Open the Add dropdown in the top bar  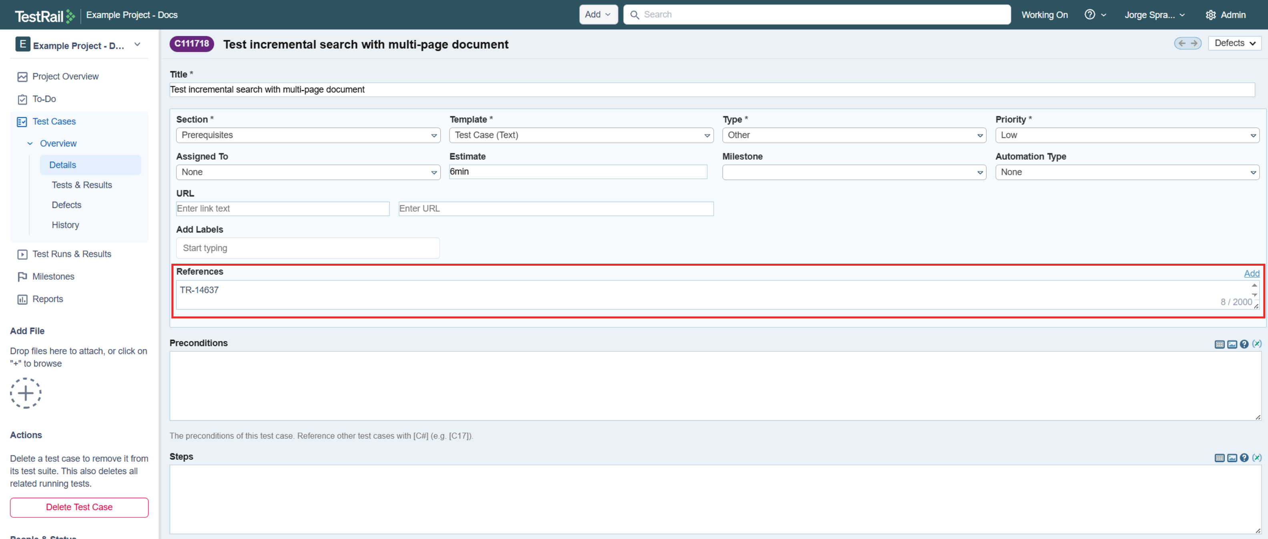coord(598,15)
